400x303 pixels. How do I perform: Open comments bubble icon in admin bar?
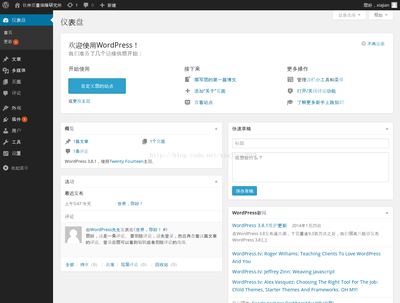(x=86, y=5)
